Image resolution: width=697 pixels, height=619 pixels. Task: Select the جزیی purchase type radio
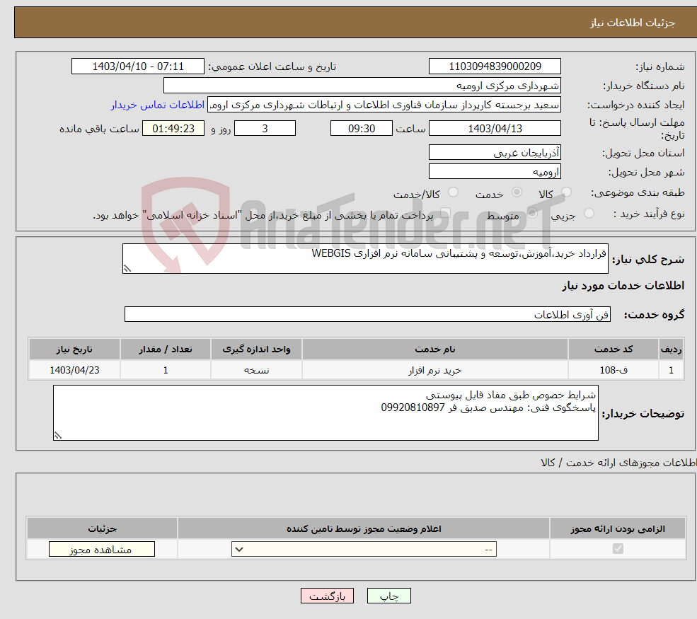(x=589, y=214)
